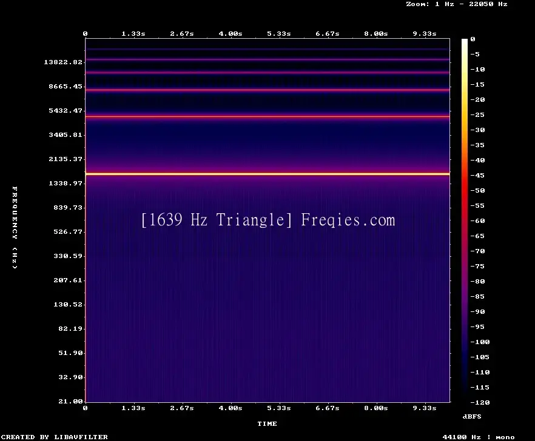This screenshot has height=441, width=535.
Task: Select the -40 dBFS scale label
Action: click(x=477, y=160)
